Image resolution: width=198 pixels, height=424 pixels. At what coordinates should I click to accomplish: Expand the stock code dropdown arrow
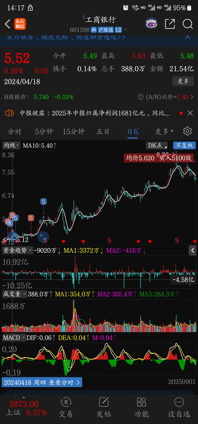126,30
